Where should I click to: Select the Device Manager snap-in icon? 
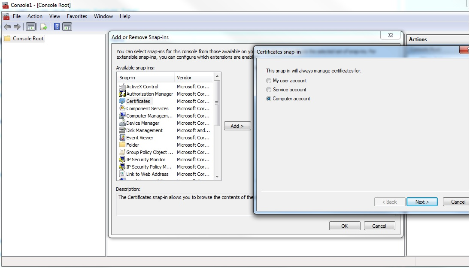pyautogui.click(x=122, y=123)
